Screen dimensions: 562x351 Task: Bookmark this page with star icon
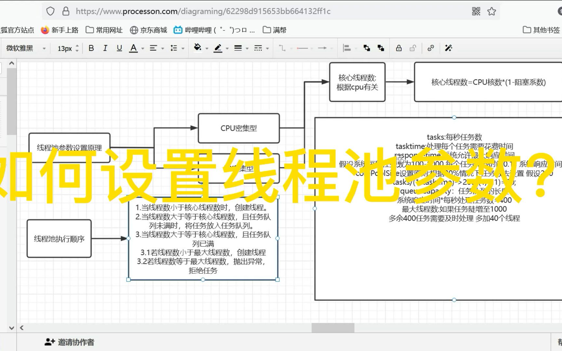click(491, 11)
